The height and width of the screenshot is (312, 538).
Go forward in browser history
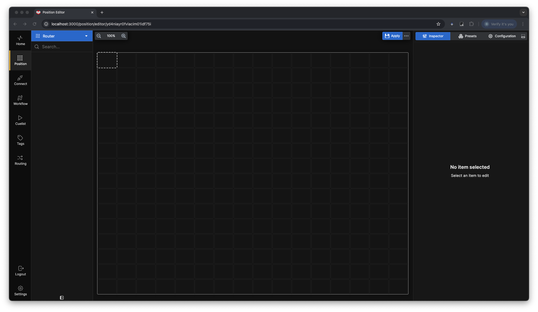(x=25, y=24)
